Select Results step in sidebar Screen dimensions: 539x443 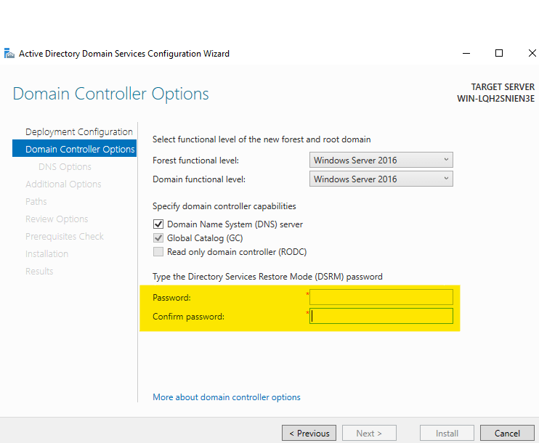[x=39, y=272]
